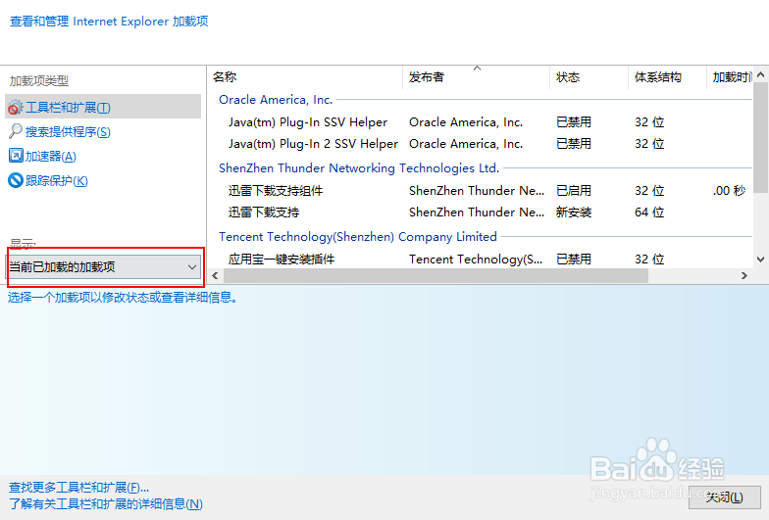
Task: Click the 64 位 architecture cell
Action: tap(649, 212)
